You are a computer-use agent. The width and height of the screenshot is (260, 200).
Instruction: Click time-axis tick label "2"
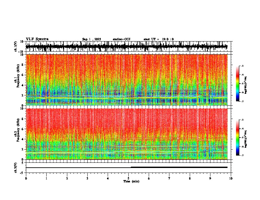(67, 178)
